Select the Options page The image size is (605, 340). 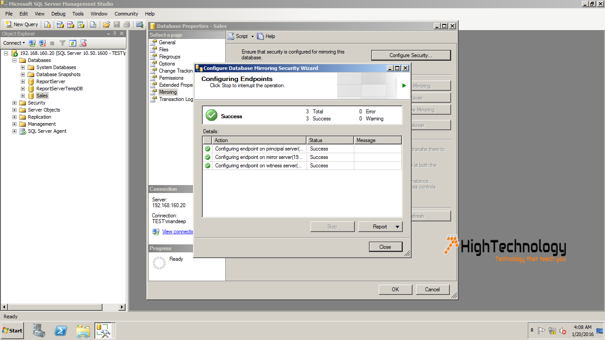(167, 64)
